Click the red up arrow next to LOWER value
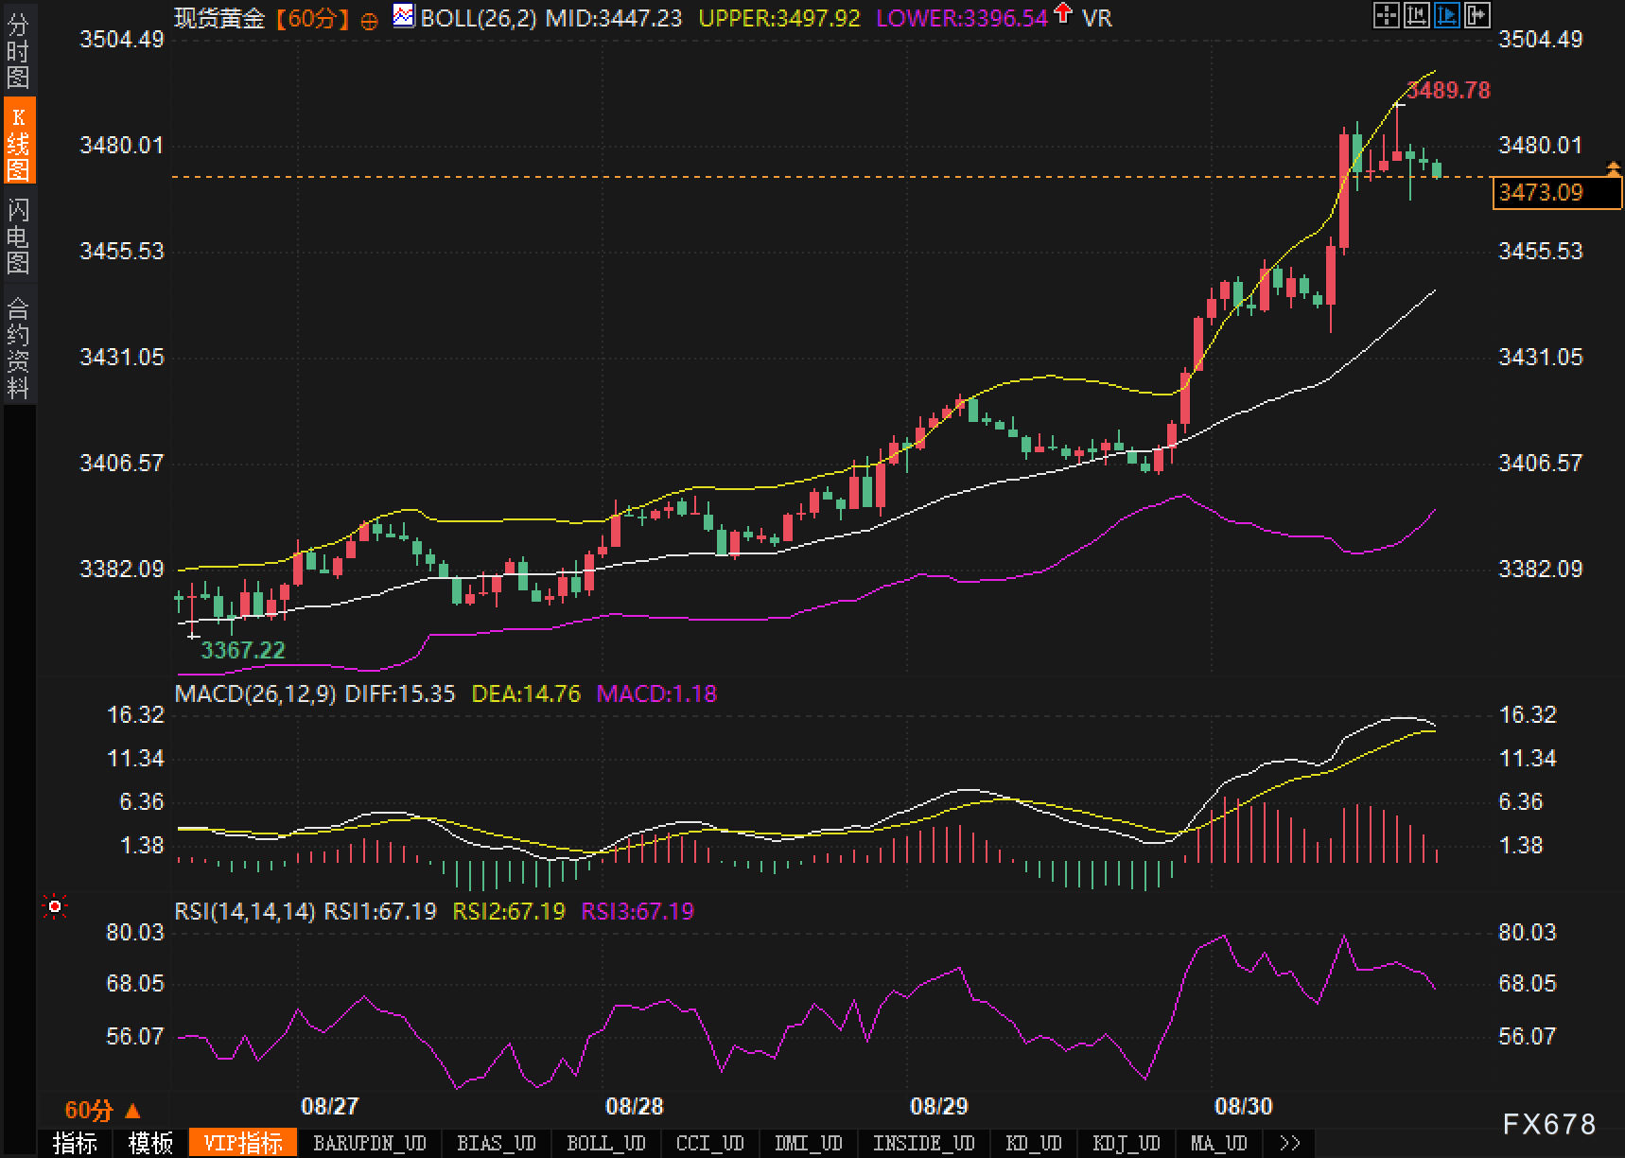The height and width of the screenshot is (1158, 1625). (x=1063, y=14)
